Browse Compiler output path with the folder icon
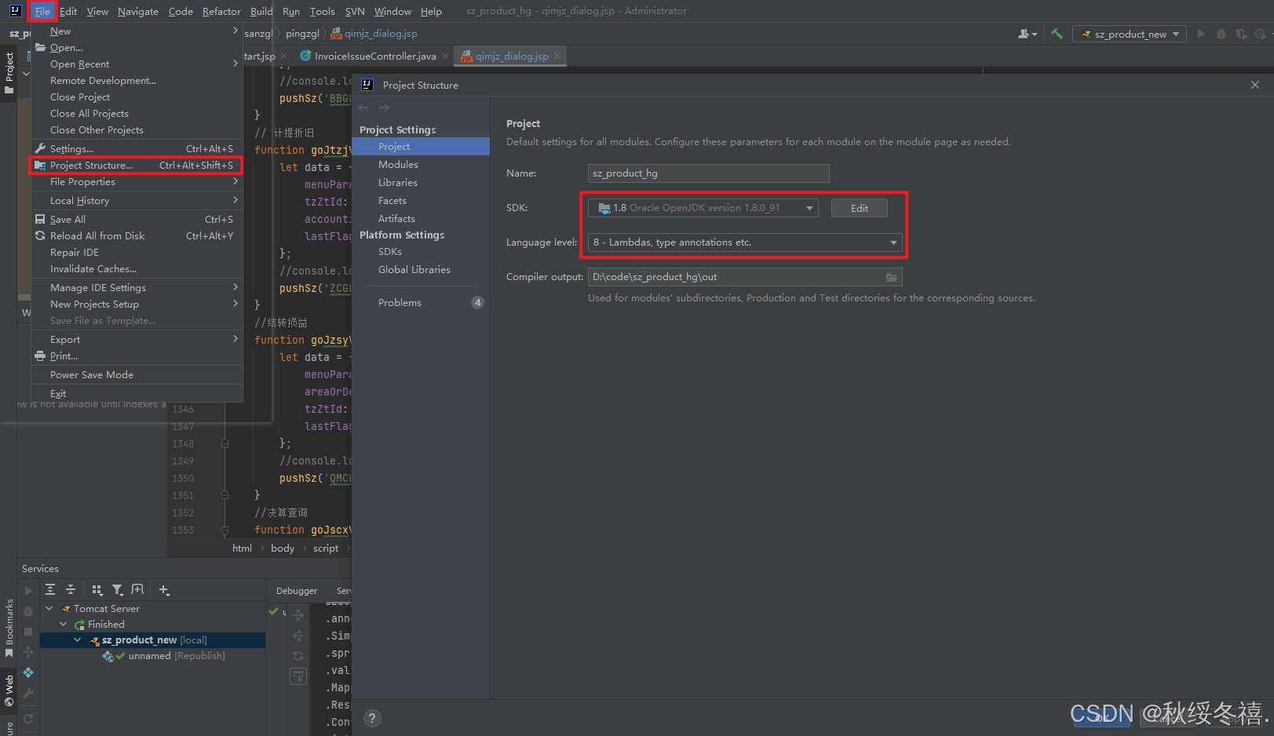This screenshot has height=736, width=1274. coord(891,276)
